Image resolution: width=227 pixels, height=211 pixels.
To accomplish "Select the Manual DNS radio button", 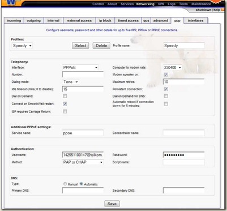I will pos(65,184).
